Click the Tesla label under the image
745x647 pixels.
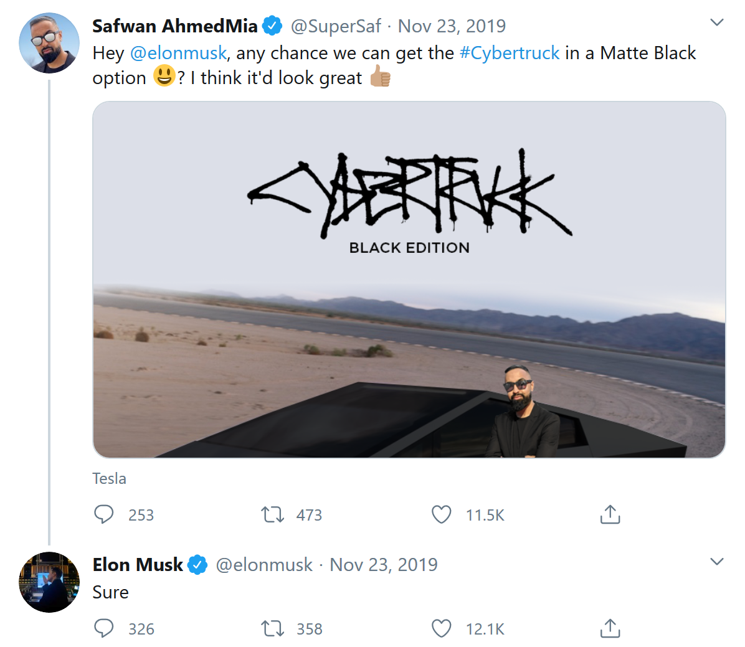point(110,478)
